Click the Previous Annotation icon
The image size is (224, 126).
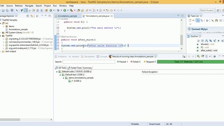[101, 10]
